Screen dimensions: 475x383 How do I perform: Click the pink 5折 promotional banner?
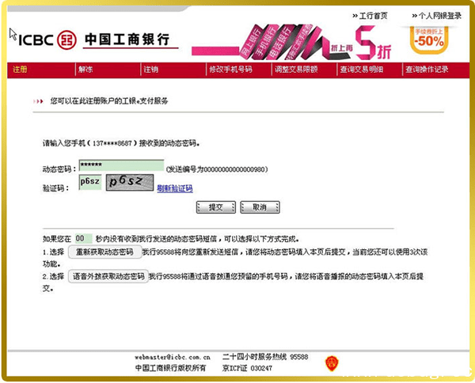[291, 42]
